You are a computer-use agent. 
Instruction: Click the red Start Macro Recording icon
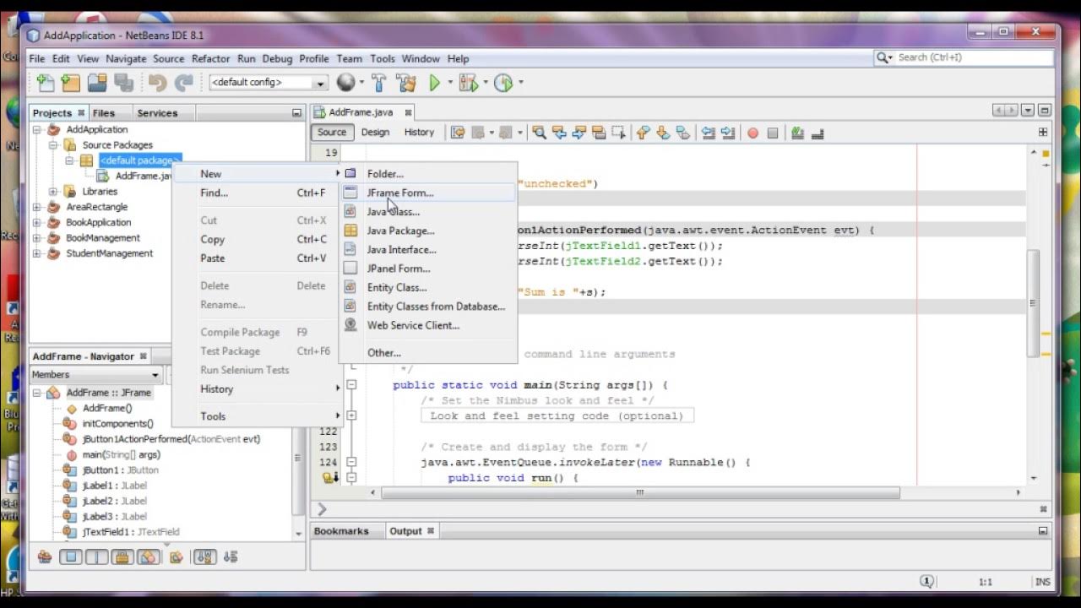point(752,133)
